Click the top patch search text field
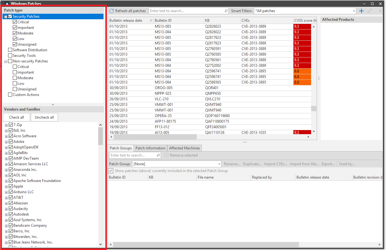Viewport: 386px width, 250px height. pyautogui.click(x=186, y=11)
